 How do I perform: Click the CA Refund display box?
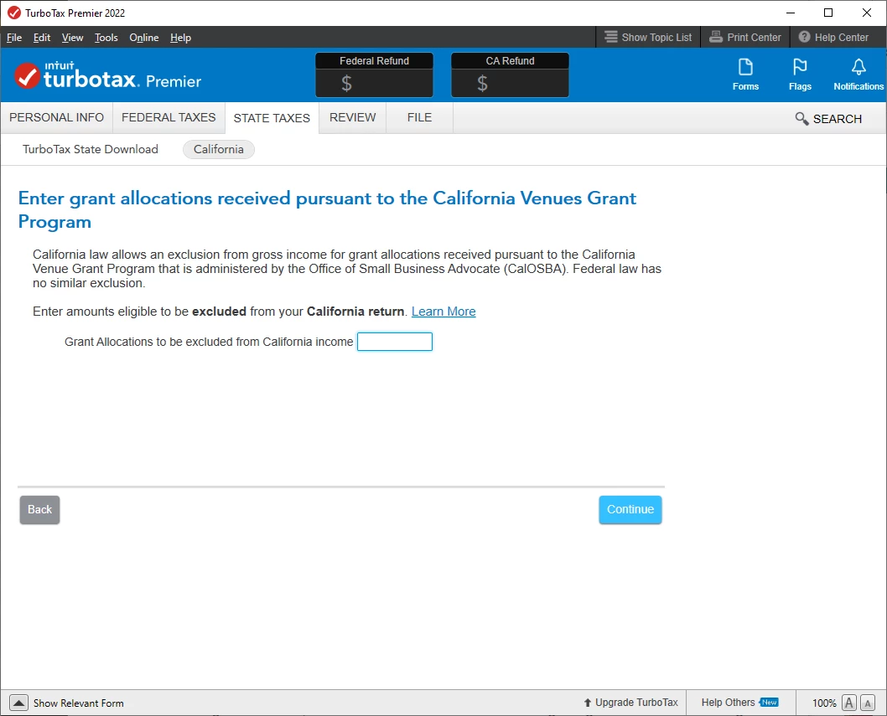pos(510,75)
